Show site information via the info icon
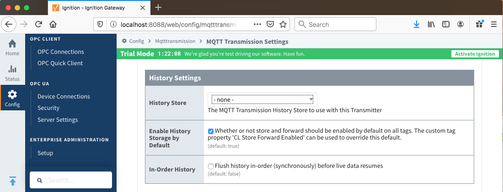 click(112, 24)
